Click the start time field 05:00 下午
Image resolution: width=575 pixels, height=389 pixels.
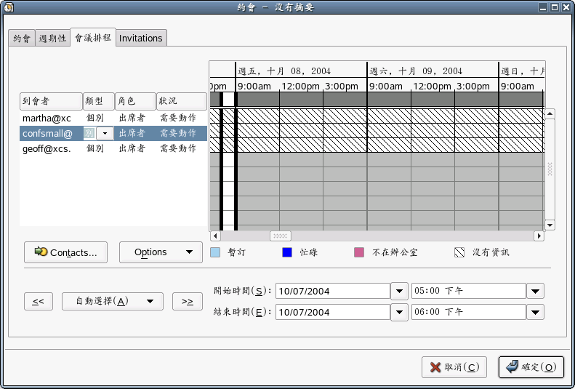(x=469, y=291)
